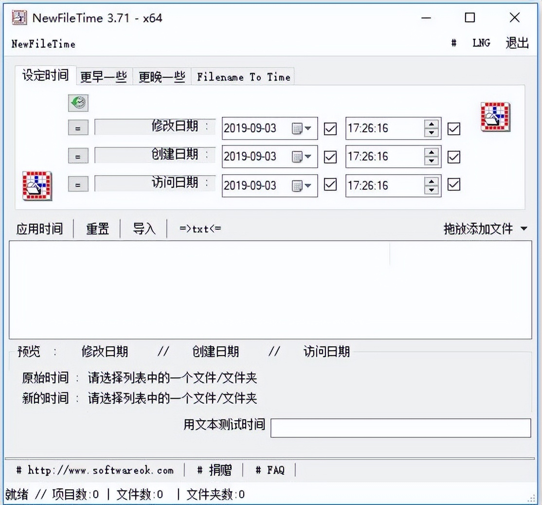
Task: Open calendar dropdown for 访问日期 date
Action: click(x=302, y=186)
